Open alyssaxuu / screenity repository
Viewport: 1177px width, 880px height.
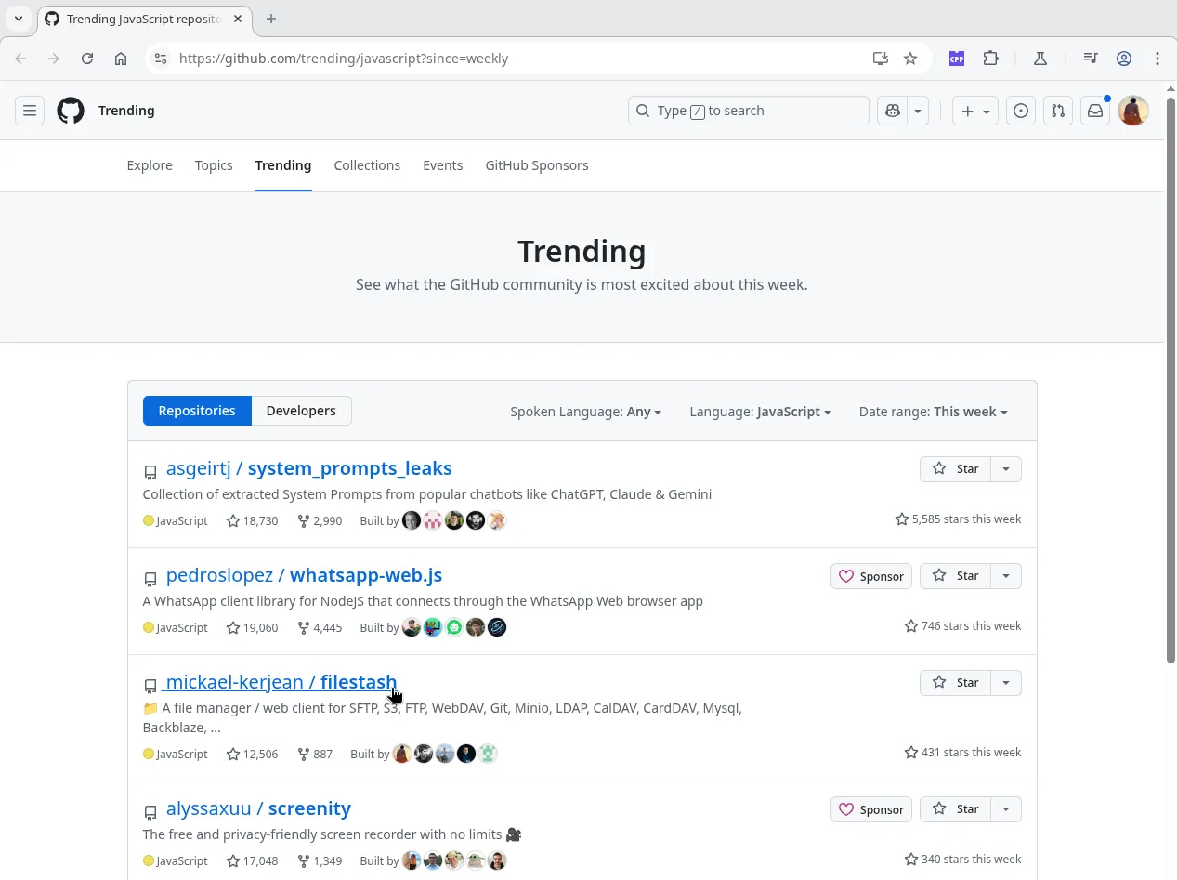tap(258, 808)
